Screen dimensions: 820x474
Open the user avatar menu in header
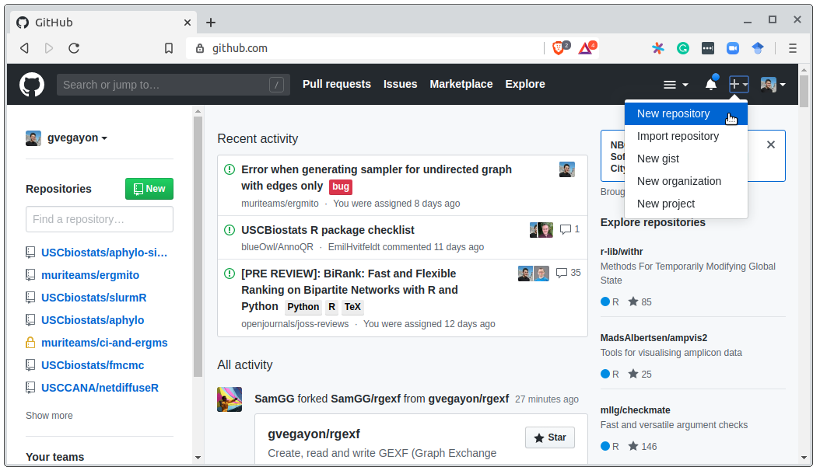coord(773,85)
